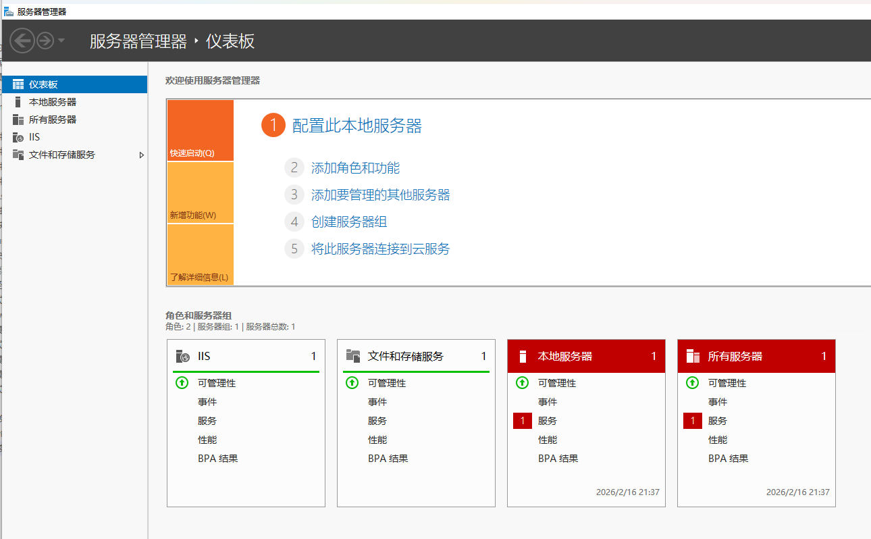The width and height of the screenshot is (871, 539).
Task: Click the green manageability icon in 文件和存储服务 tile
Action: [x=352, y=383]
